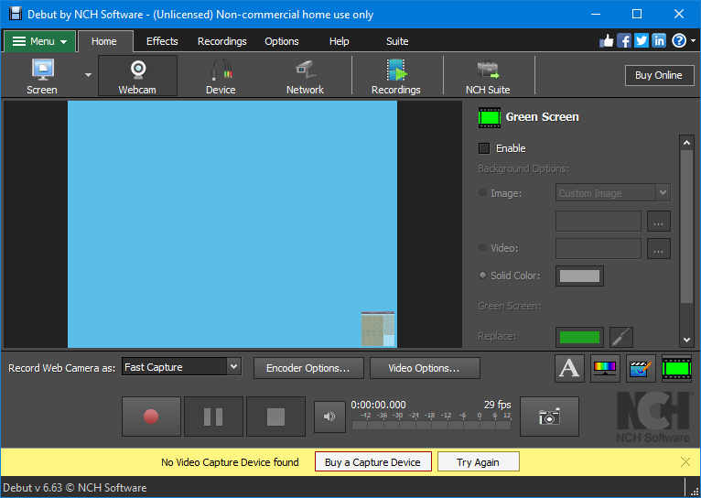701x498 pixels.
Task: Open text caption tool (A icon)
Action: point(569,368)
